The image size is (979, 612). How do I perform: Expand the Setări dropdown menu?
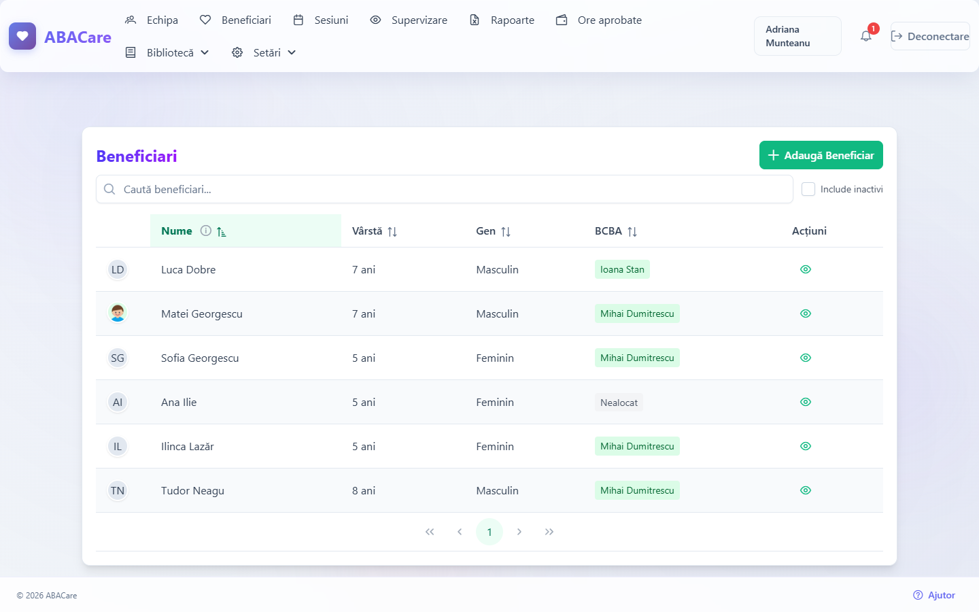click(x=264, y=52)
